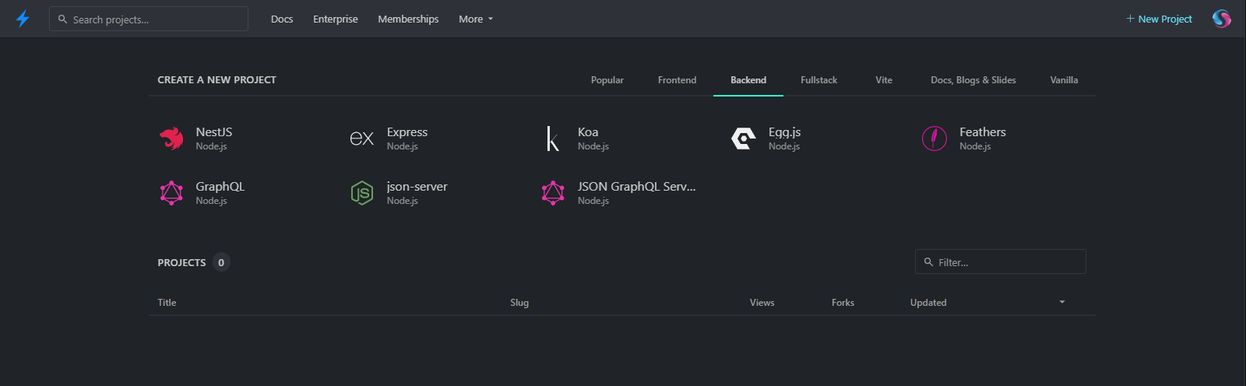Select the JSON GraphQL Serv... template title
The width and height of the screenshot is (1246, 386).
pos(637,187)
